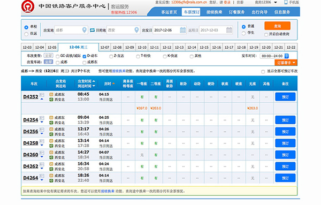Expand price details arrow for D4254
This screenshot has height=205, width=321.
click(42, 122)
